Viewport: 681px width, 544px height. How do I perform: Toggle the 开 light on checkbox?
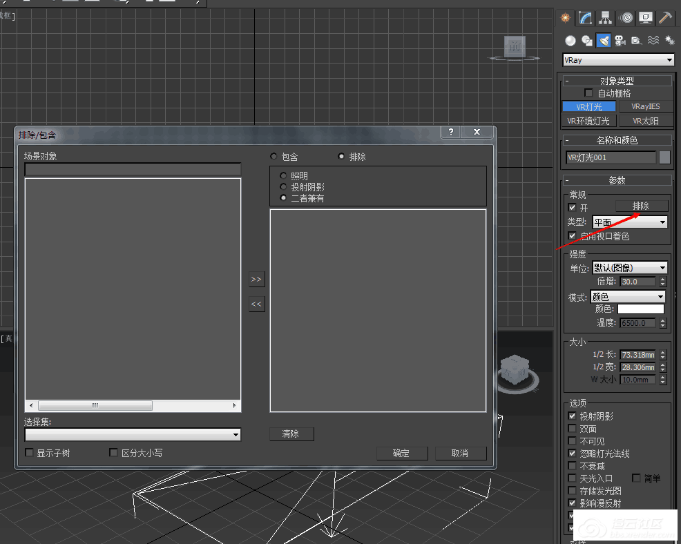[573, 208]
